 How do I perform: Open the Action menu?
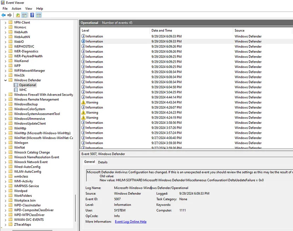click(x=16, y=8)
